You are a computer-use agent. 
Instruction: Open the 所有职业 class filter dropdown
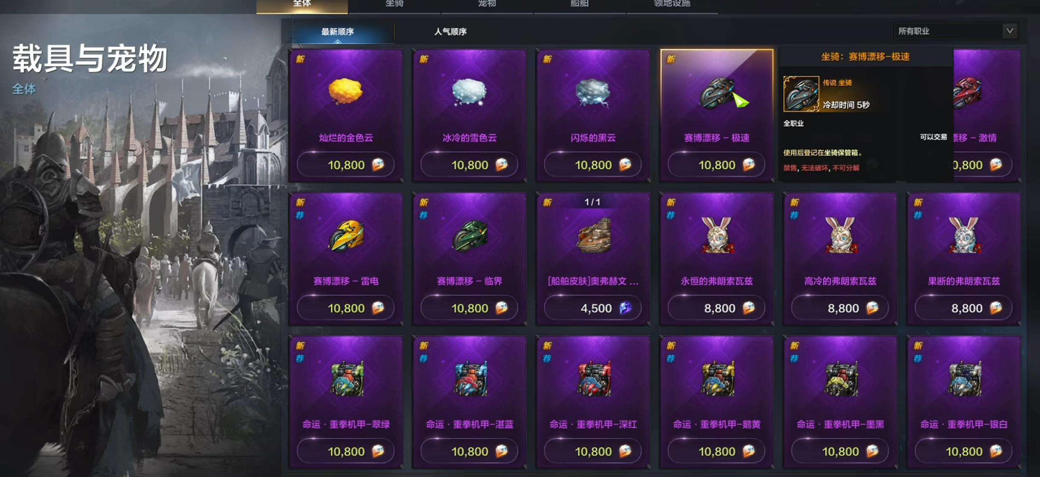(x=956, y=31)
